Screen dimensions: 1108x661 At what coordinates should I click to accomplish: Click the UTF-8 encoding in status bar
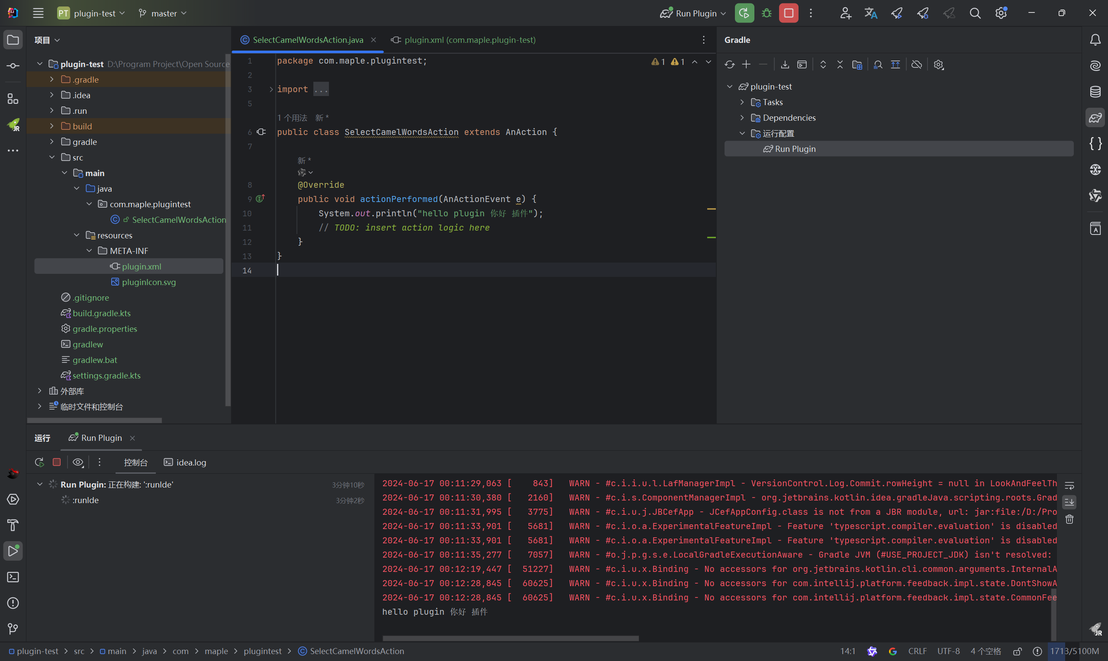coord(948,651)
